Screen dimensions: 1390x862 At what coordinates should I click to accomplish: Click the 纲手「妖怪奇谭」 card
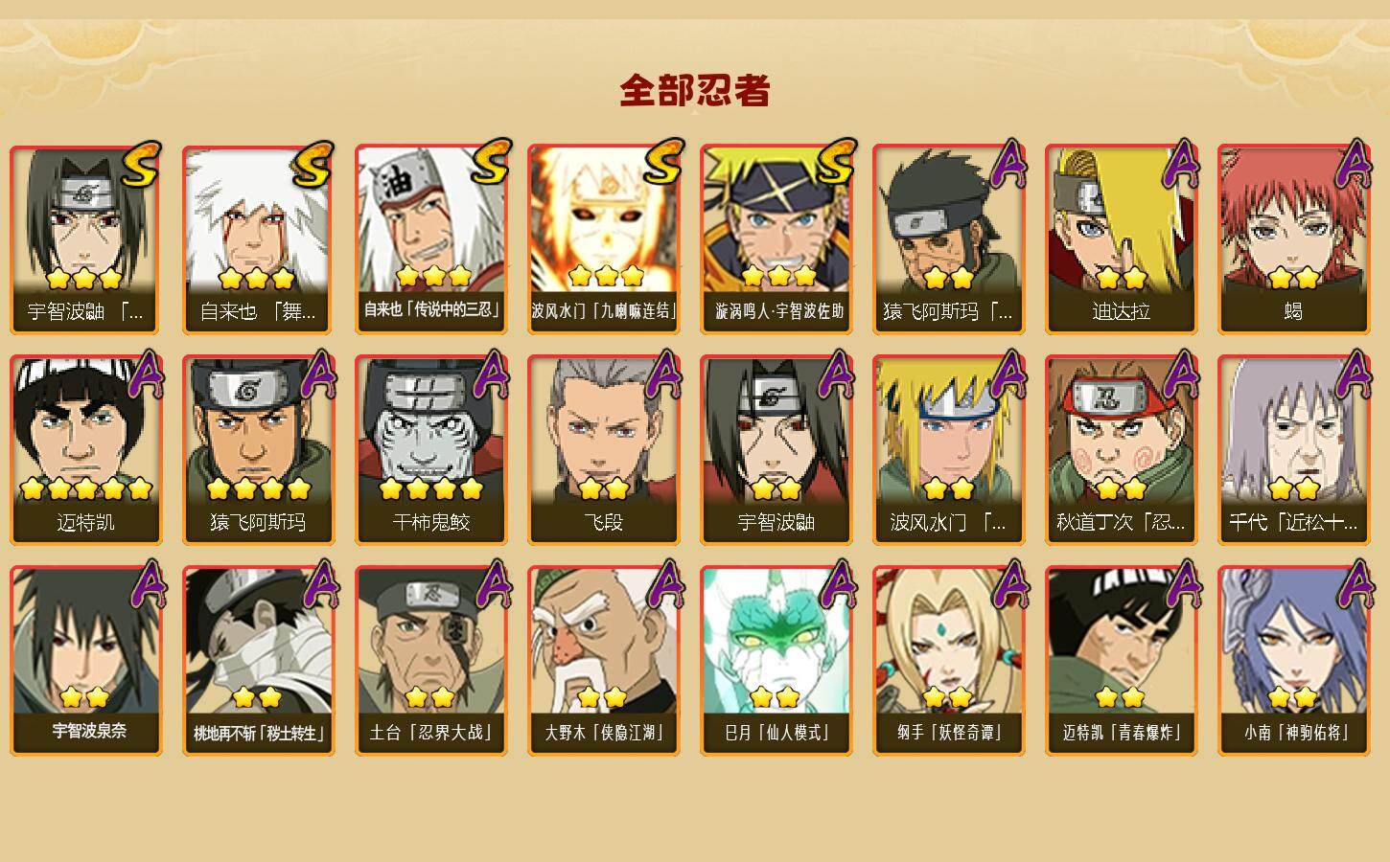coord(949,661)
